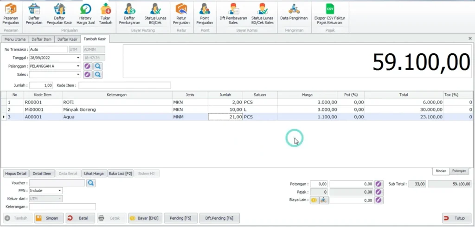Open Retur Penjualan
Image resolution: width=475 pixels, height=227 pixels.
click(x=181, y=14)
